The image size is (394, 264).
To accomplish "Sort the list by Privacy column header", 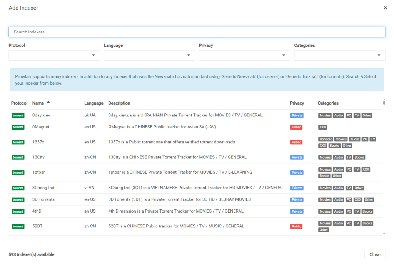I will coord(297,103).
